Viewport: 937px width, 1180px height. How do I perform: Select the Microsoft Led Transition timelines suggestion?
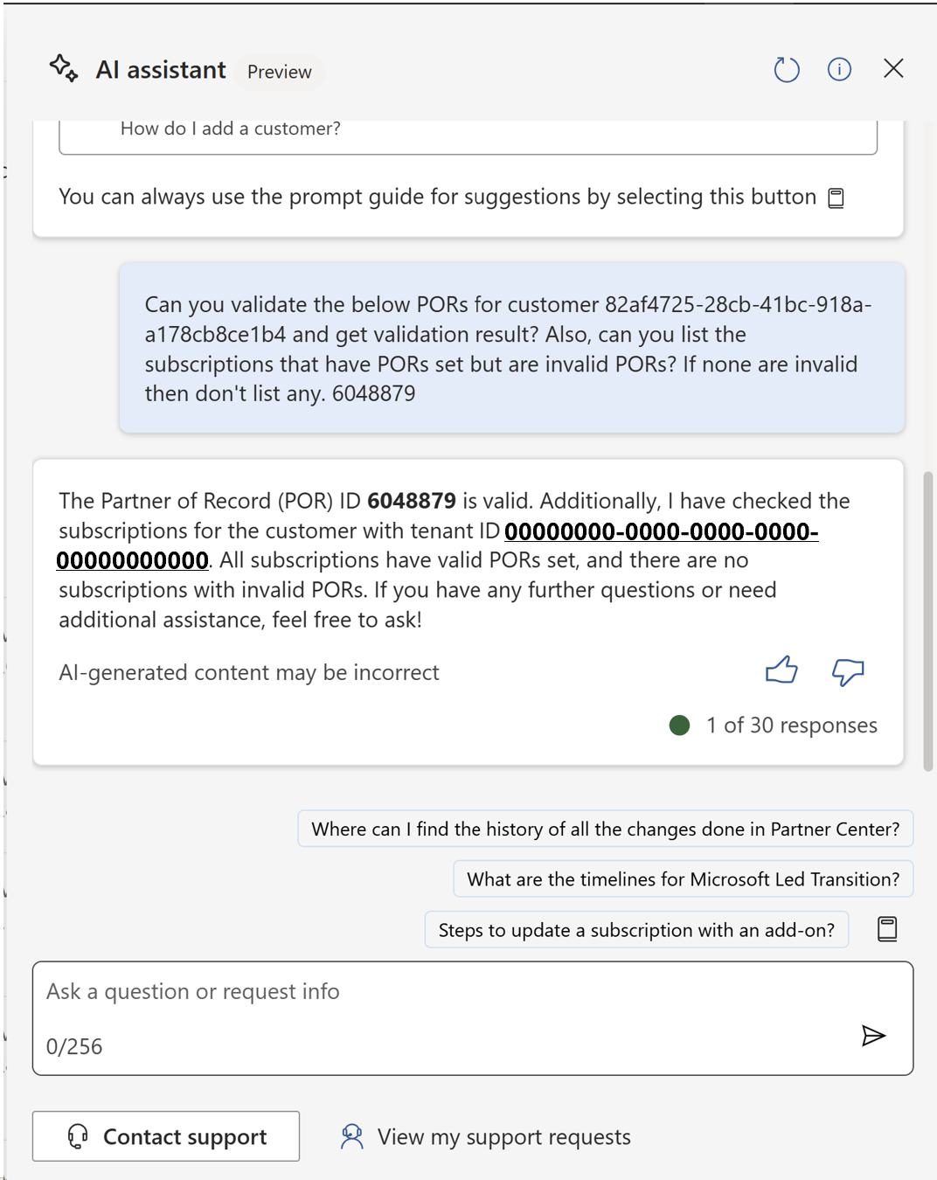point(683,879)
